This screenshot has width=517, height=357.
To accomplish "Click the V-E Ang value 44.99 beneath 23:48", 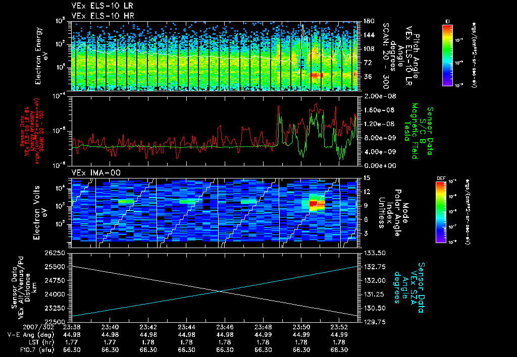I will 263,335.
